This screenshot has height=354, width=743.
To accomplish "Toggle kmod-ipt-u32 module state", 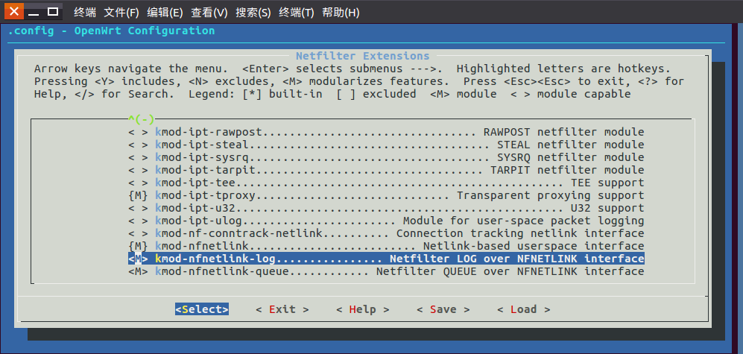I will pos(138,208).
